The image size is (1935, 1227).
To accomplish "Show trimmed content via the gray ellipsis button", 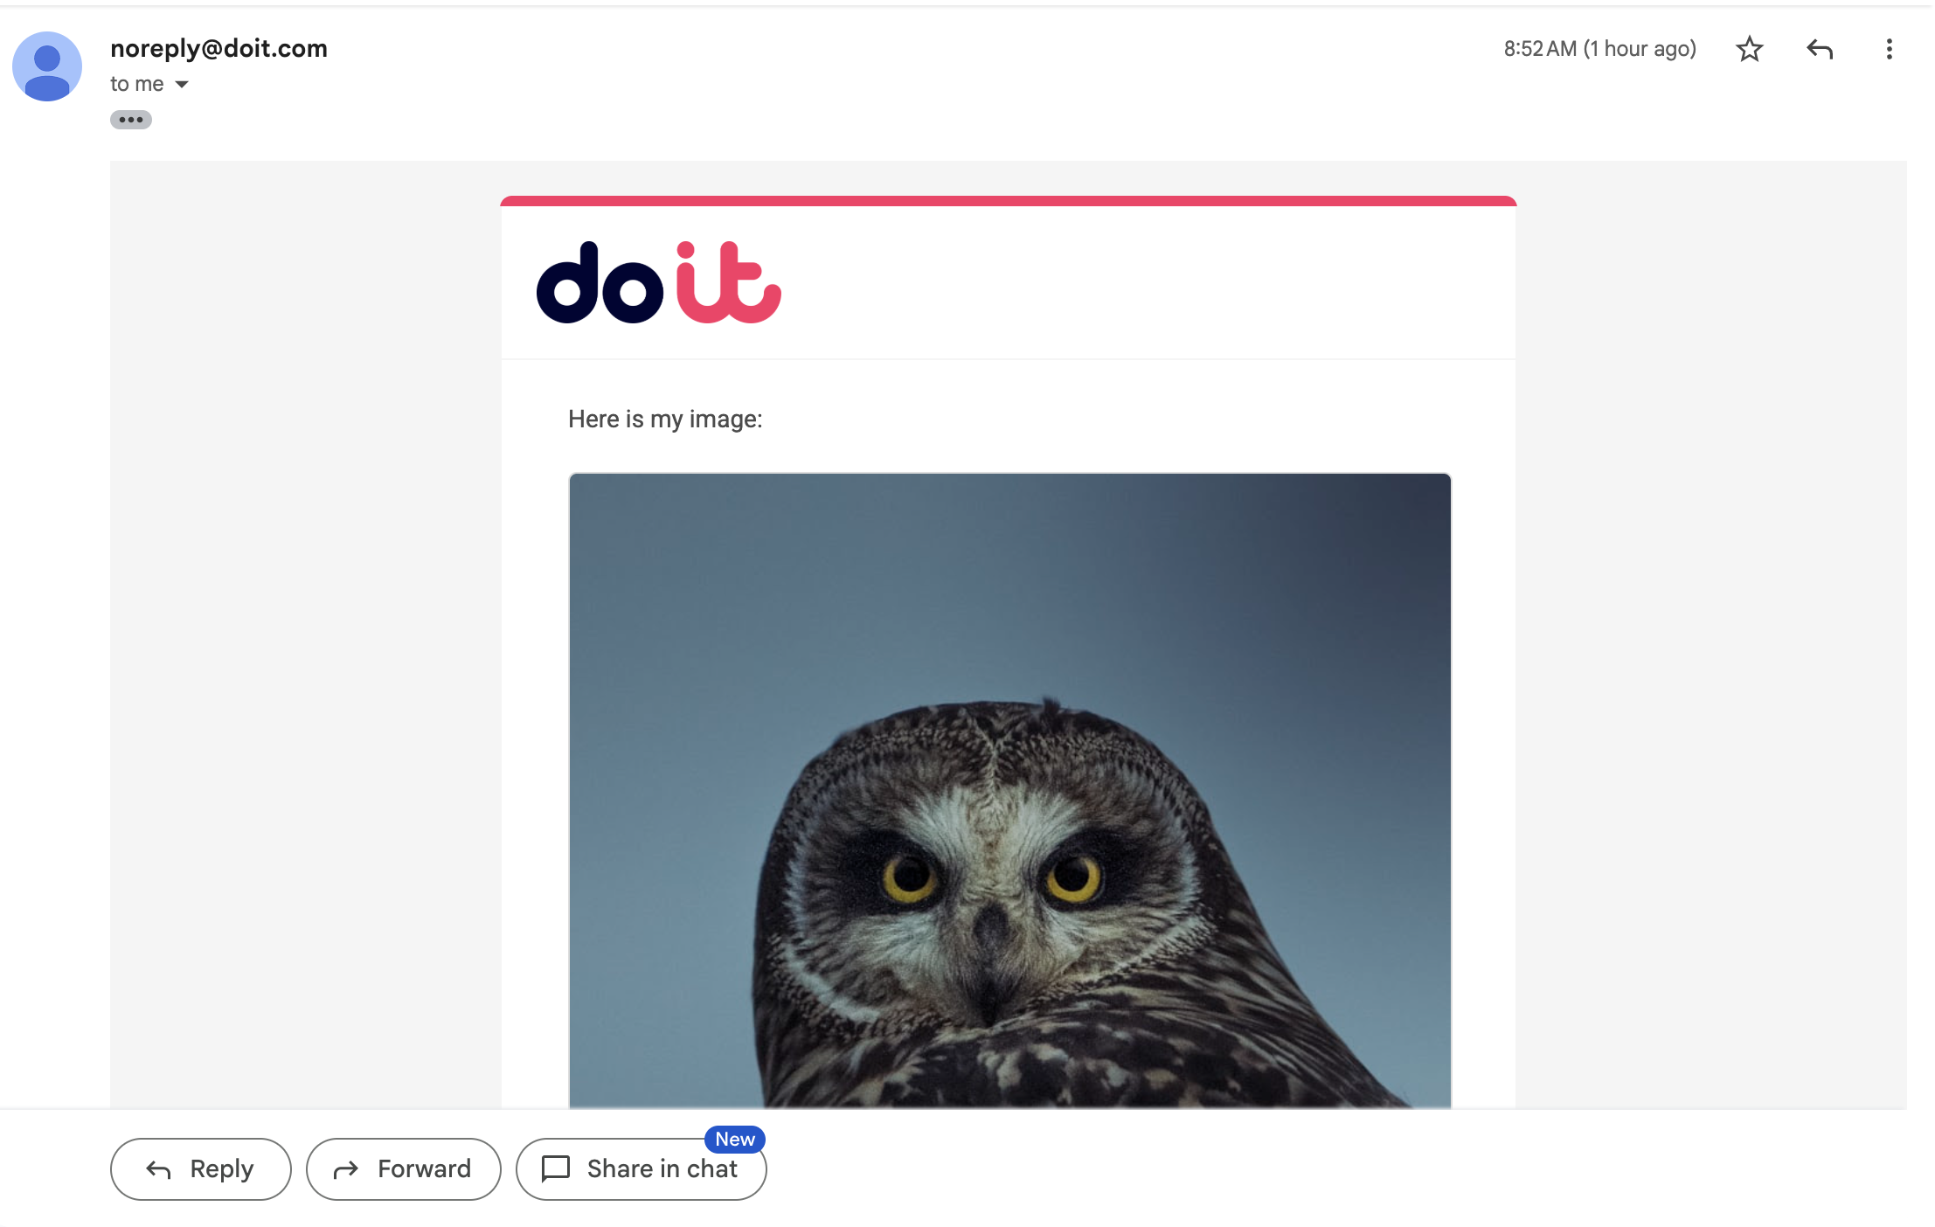I will [130, 120].
